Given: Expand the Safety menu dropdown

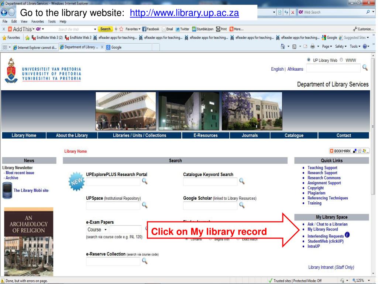Looking at the screenshot, I should click(341, 46).
